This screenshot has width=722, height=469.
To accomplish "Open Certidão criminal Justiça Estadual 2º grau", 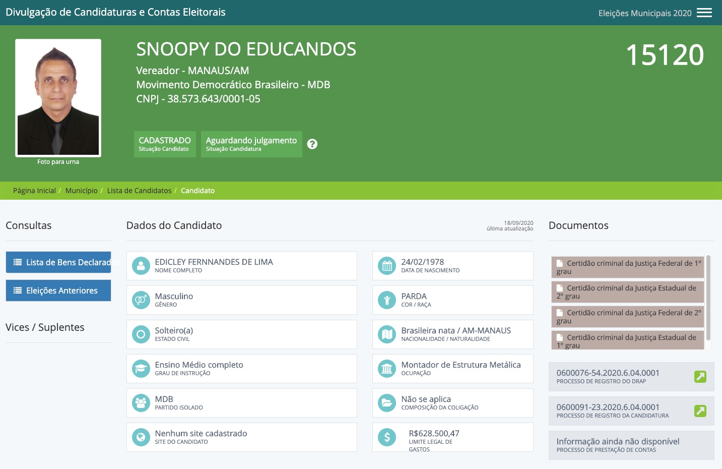I will click(627, 291).
